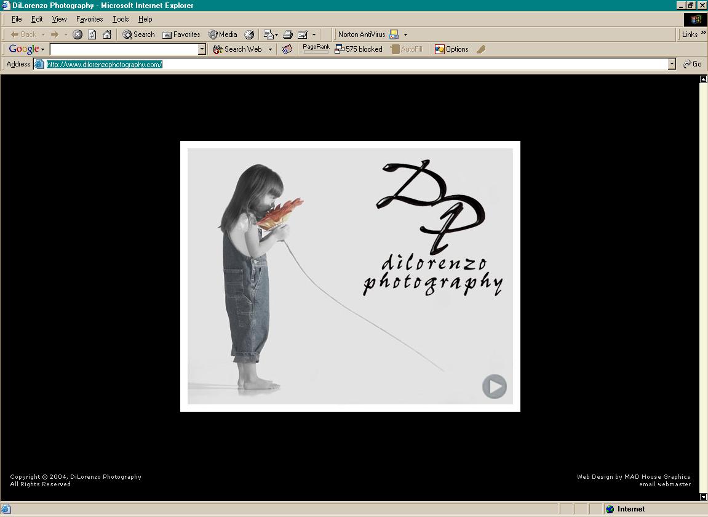Restore down the browser window
Image resolution: width=708 pixels, height=517 pixels.
[x=691, y=6]
